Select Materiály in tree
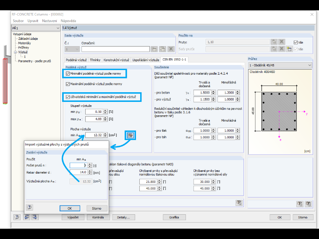This screenshot has width=319, height=239. click(24, 43)
